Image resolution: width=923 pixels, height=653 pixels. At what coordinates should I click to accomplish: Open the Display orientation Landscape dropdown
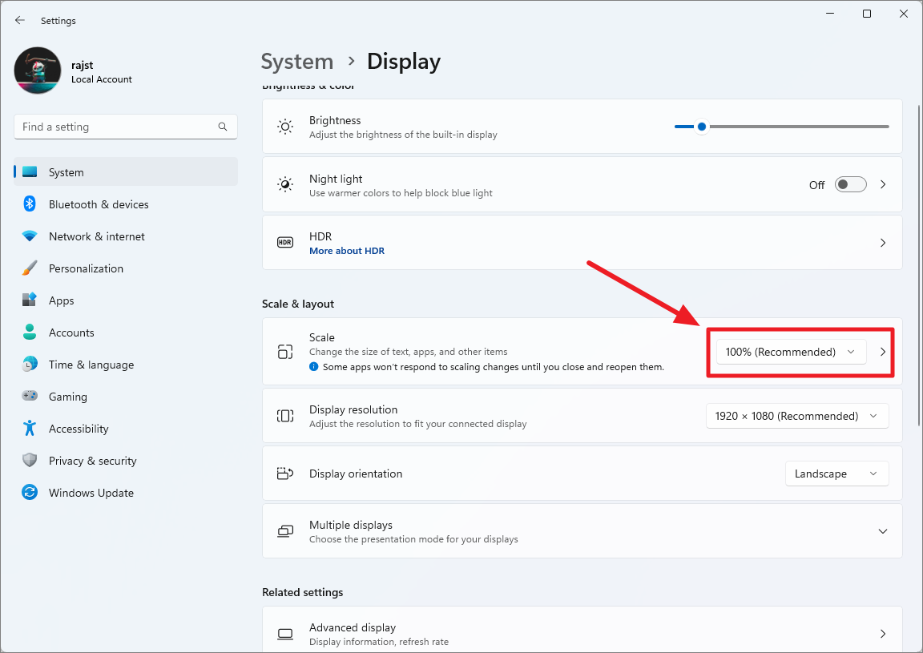(836, 474)
